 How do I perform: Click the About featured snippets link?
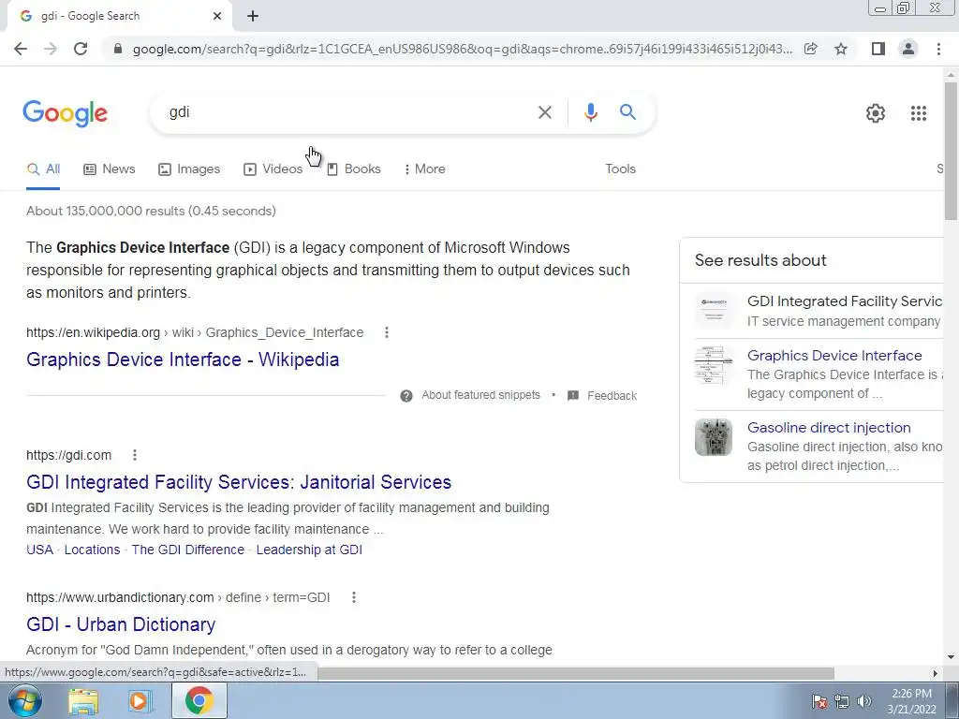tap(480, 396)
